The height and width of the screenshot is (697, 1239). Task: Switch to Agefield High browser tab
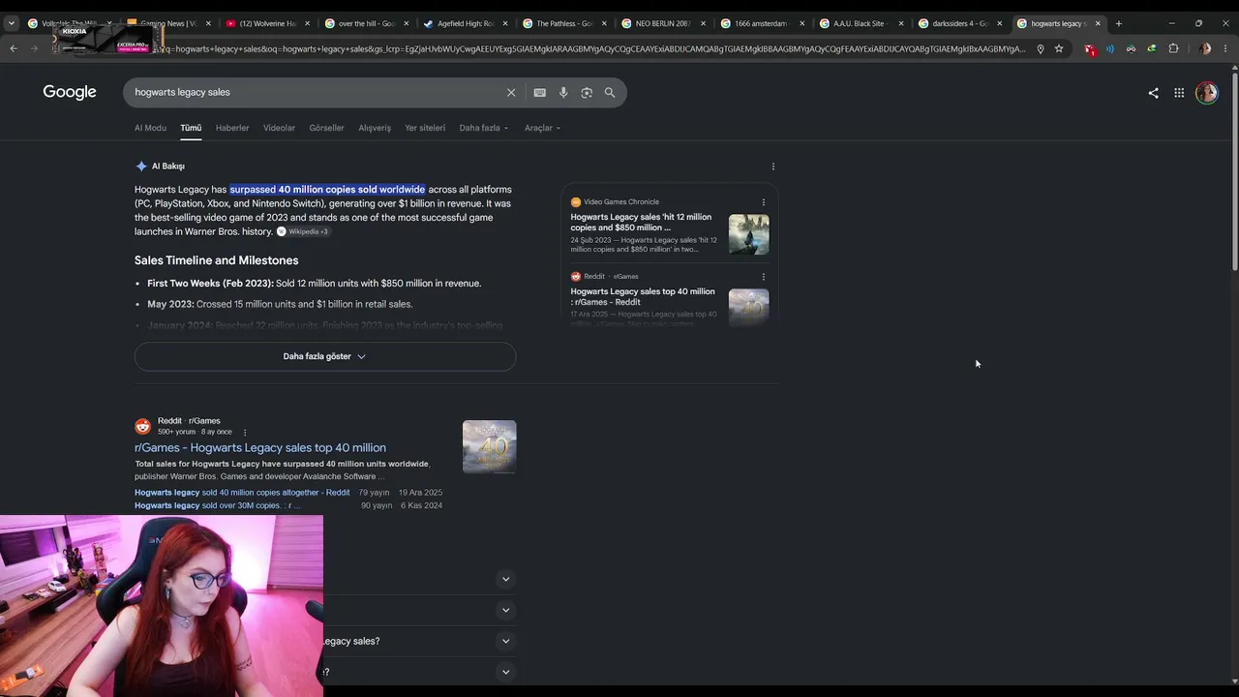click(x=466, y=23)
